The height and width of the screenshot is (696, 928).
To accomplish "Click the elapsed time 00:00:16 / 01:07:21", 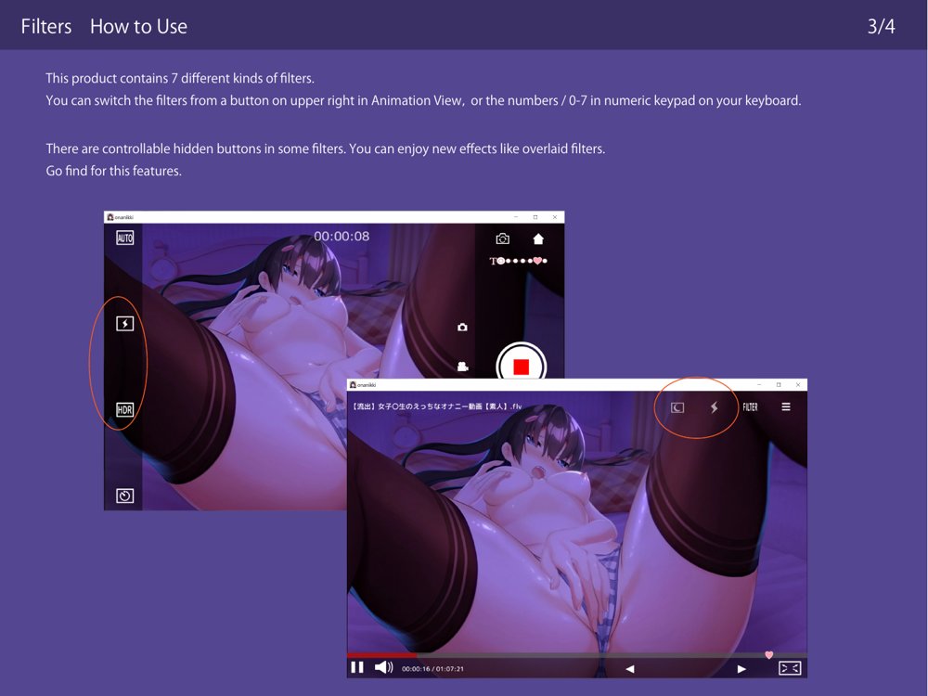I will (432, 669).
